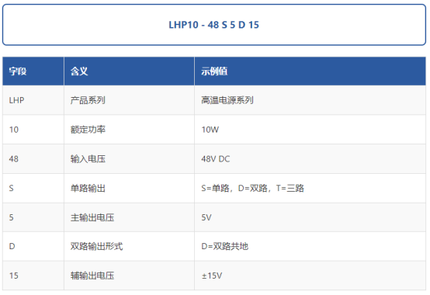
Task: Click the S=单路，D=双路，T=三路 value
Action: (252, 188)
